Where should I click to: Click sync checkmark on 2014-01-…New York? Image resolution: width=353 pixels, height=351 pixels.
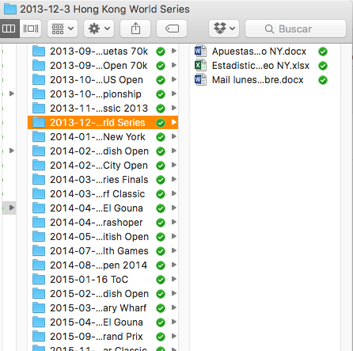161,137
